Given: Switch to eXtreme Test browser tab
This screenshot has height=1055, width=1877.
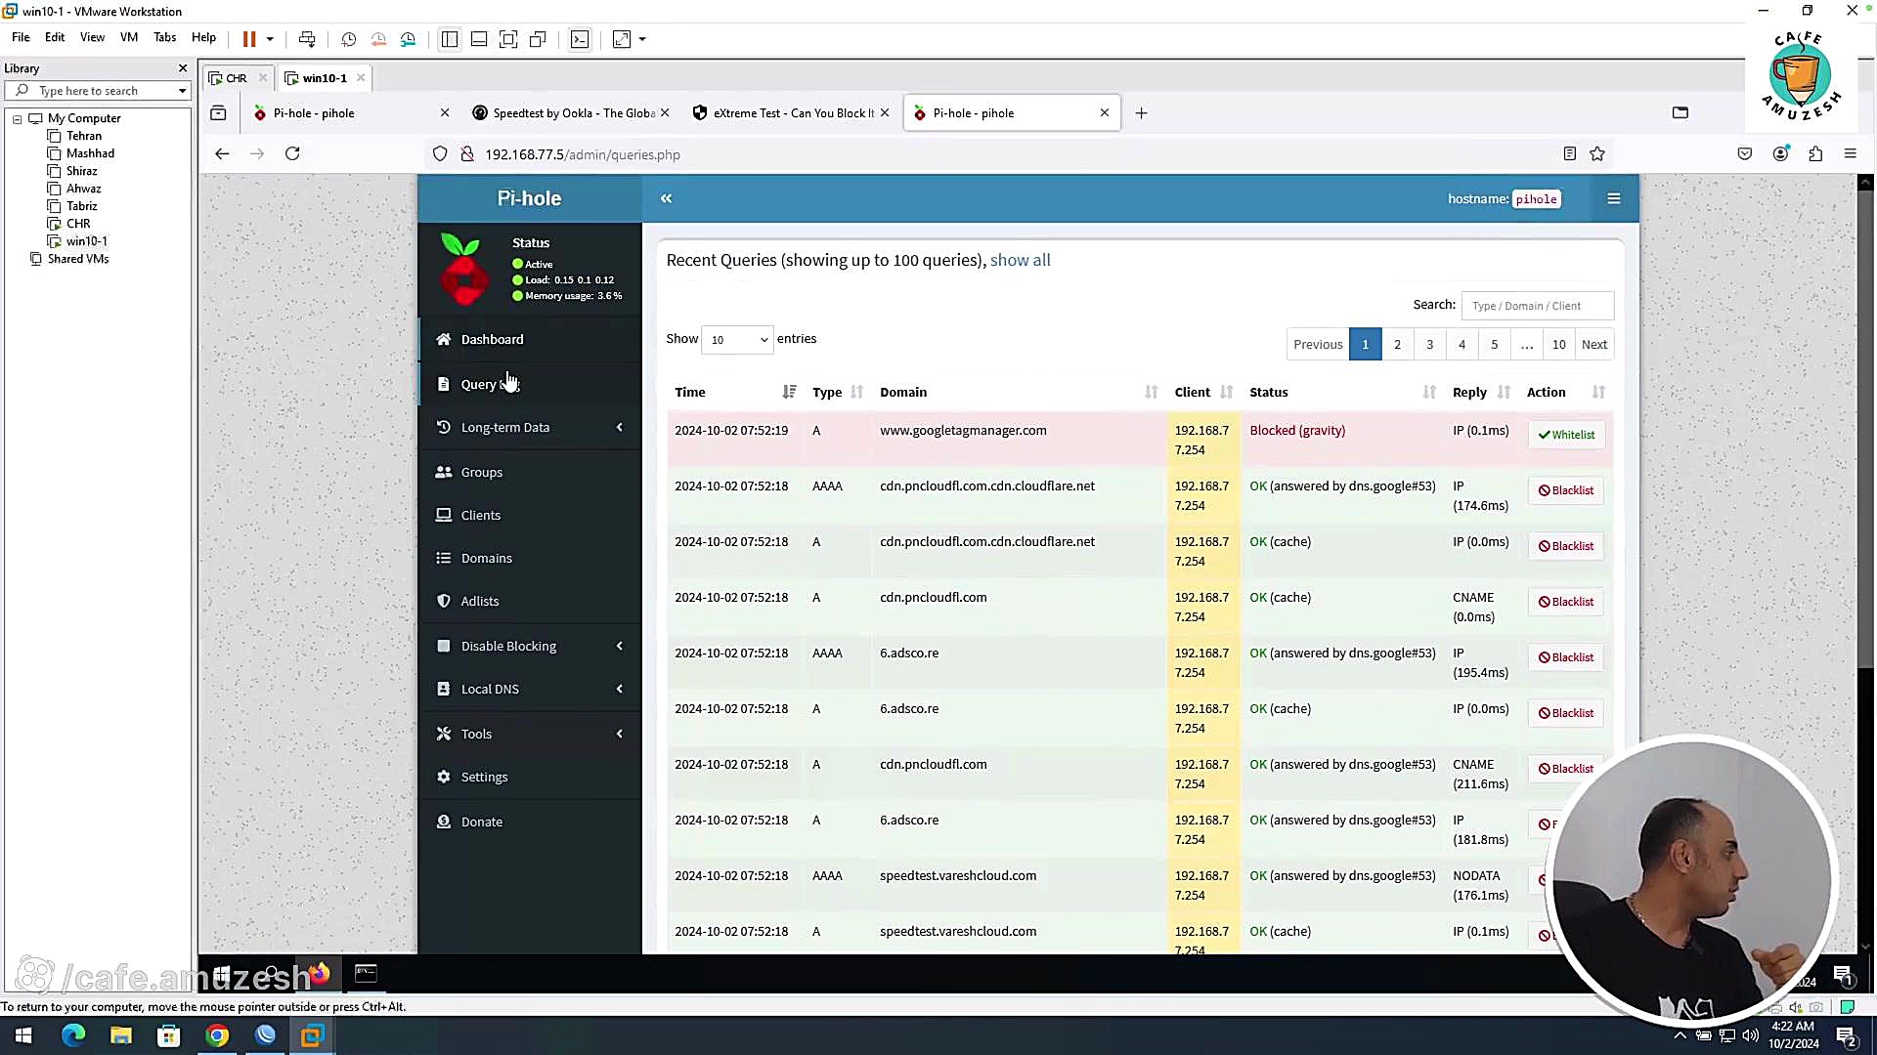Looking at the screenshot, I should [792, 113].
